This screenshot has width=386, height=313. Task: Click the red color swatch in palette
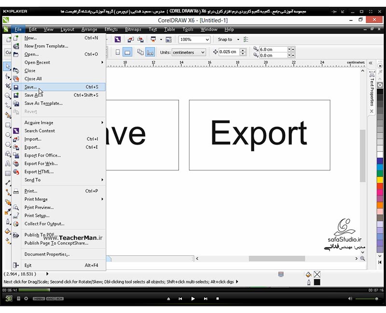click(380, 186)
